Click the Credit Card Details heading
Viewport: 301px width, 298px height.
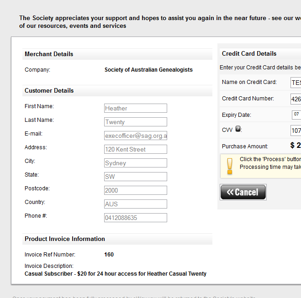click(x=249, y=53)
